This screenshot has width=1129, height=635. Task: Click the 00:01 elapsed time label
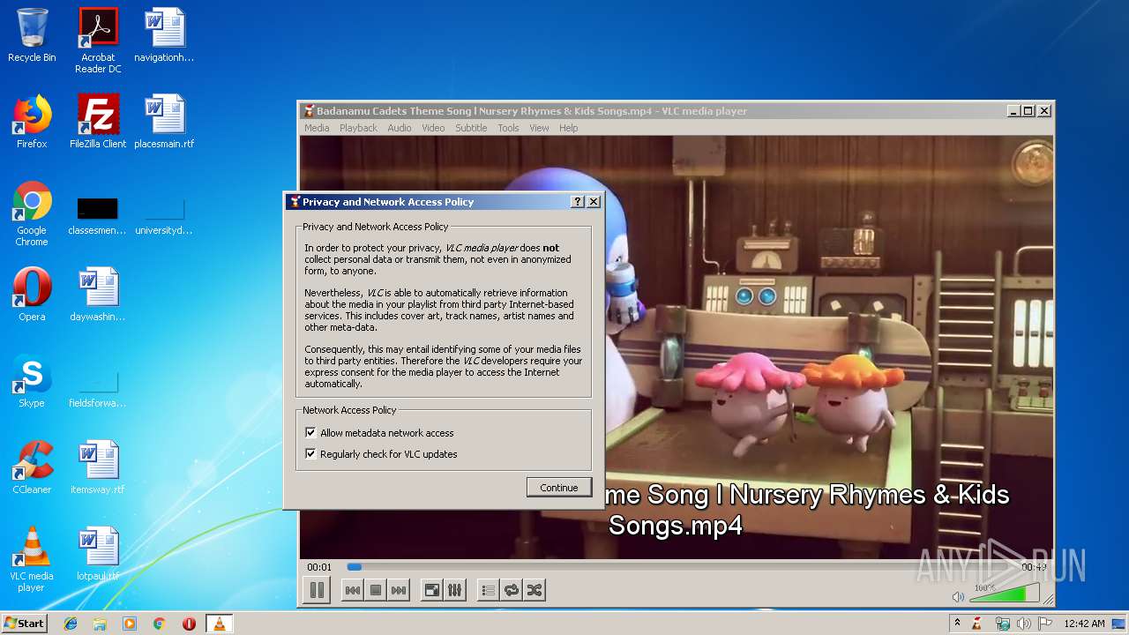[x=319, y=567]
